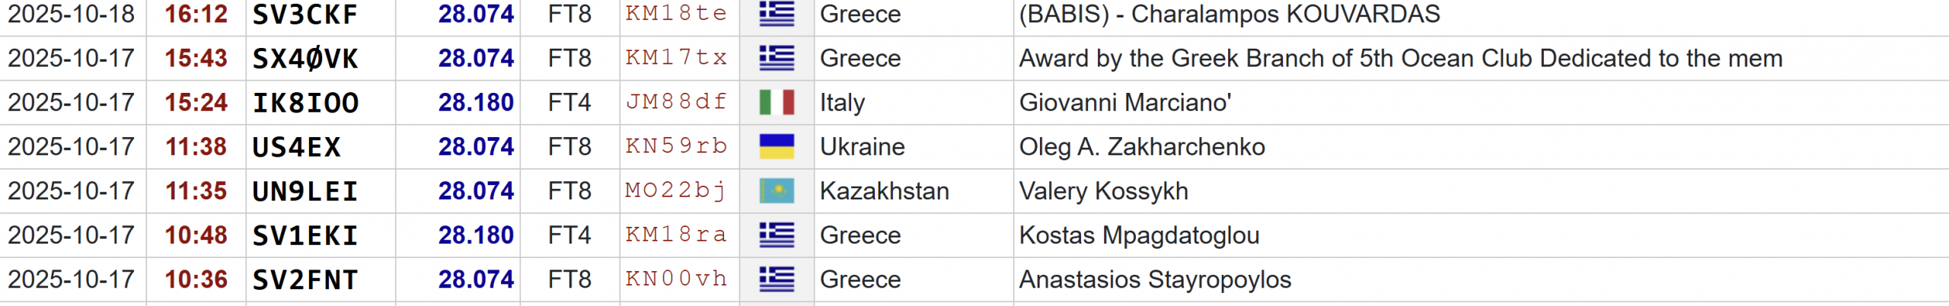The height and width of the screenshot is (306, 1949).
Task: Click the Greek flag in the SV1EKI row
Action: point(777,234)
